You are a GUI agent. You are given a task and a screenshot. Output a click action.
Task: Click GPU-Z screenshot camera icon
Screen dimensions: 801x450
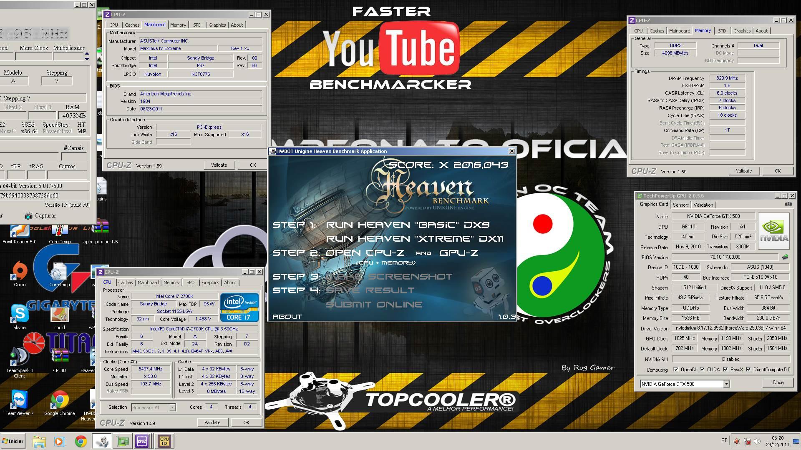(x=788, y=204)
